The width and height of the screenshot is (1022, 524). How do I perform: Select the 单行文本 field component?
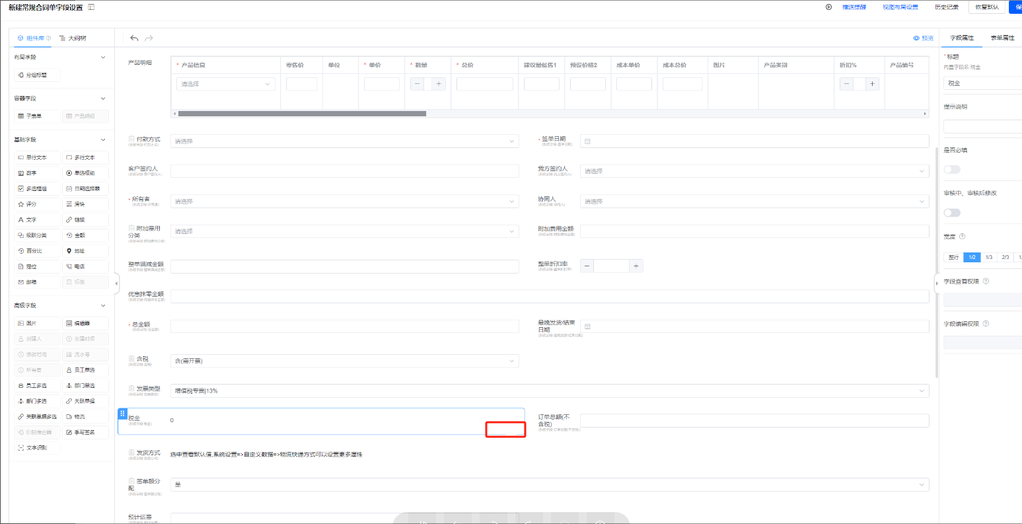point(37,157)
